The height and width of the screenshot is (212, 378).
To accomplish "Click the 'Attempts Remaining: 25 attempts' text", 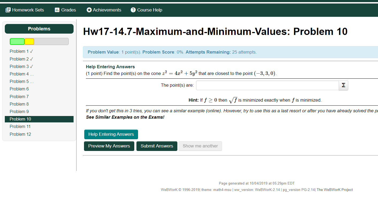I will tap(221, 52).
